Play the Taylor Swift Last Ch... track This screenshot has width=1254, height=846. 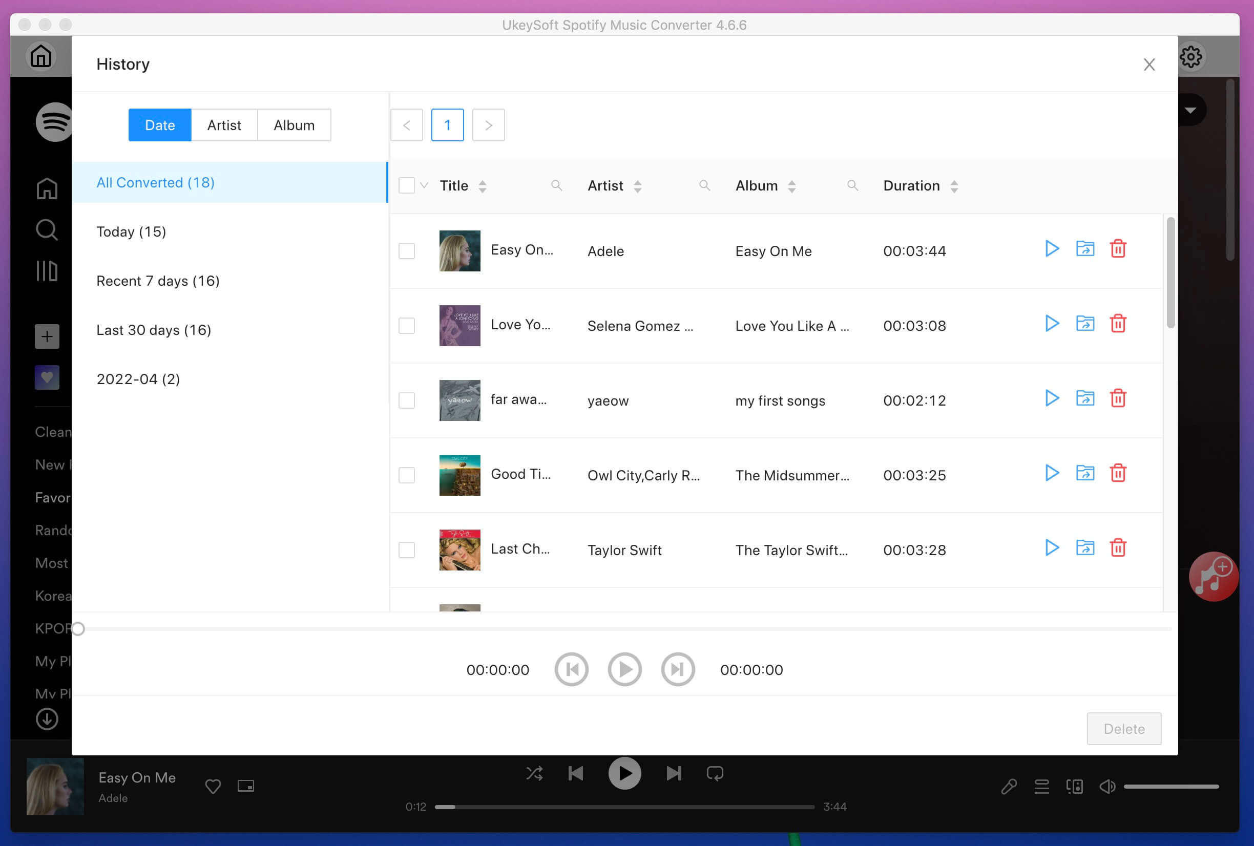click(1052, 547)
